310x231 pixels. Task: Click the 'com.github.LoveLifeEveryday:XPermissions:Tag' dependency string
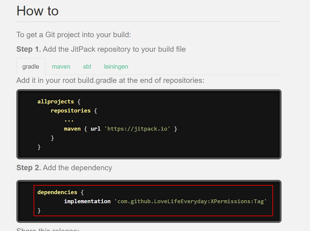point(191,201)
